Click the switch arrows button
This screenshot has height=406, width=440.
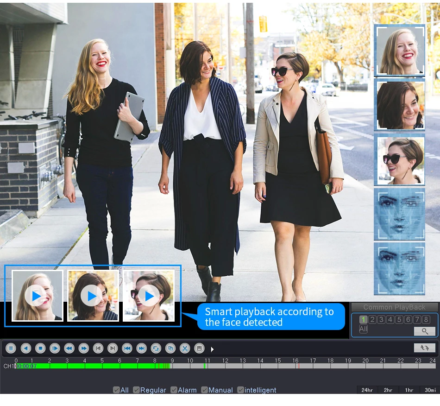pos(425,348)
